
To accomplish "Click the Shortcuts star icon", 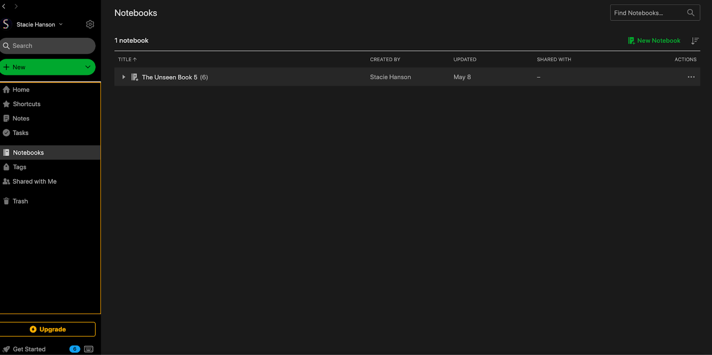I will (x=6, y=104).
